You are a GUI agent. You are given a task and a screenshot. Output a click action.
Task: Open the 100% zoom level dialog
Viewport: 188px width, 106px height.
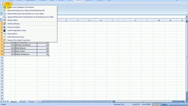point(164,105)
